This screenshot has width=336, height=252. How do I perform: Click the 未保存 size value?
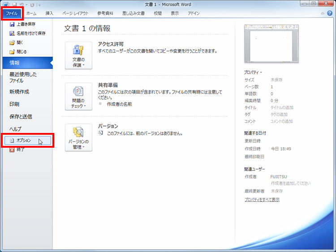[276, 80]
